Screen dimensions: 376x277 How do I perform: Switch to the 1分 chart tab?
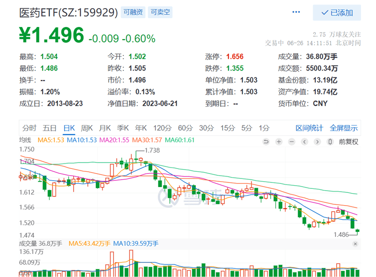(264, 128)
